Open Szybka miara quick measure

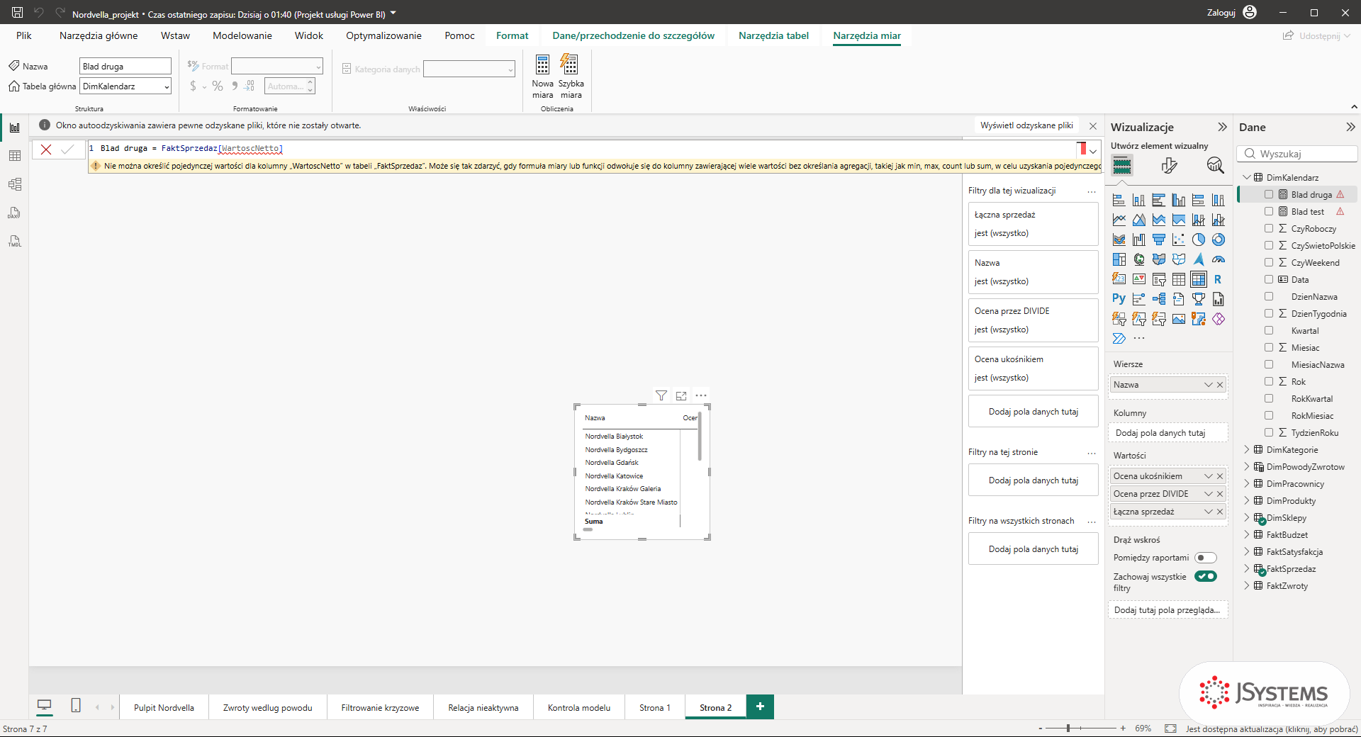click(x=571, y=77)
